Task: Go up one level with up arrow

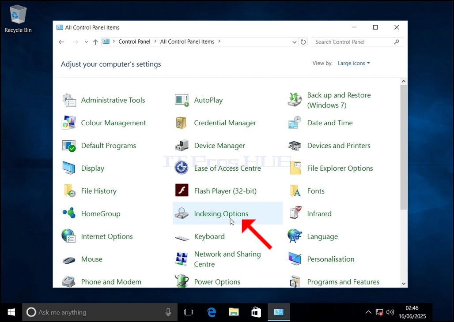Action: tap(95, 42)
